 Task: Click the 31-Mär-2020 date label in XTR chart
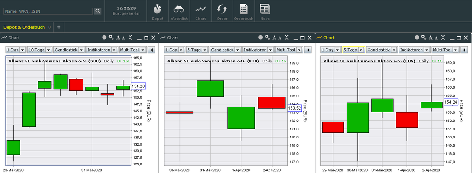210,170
